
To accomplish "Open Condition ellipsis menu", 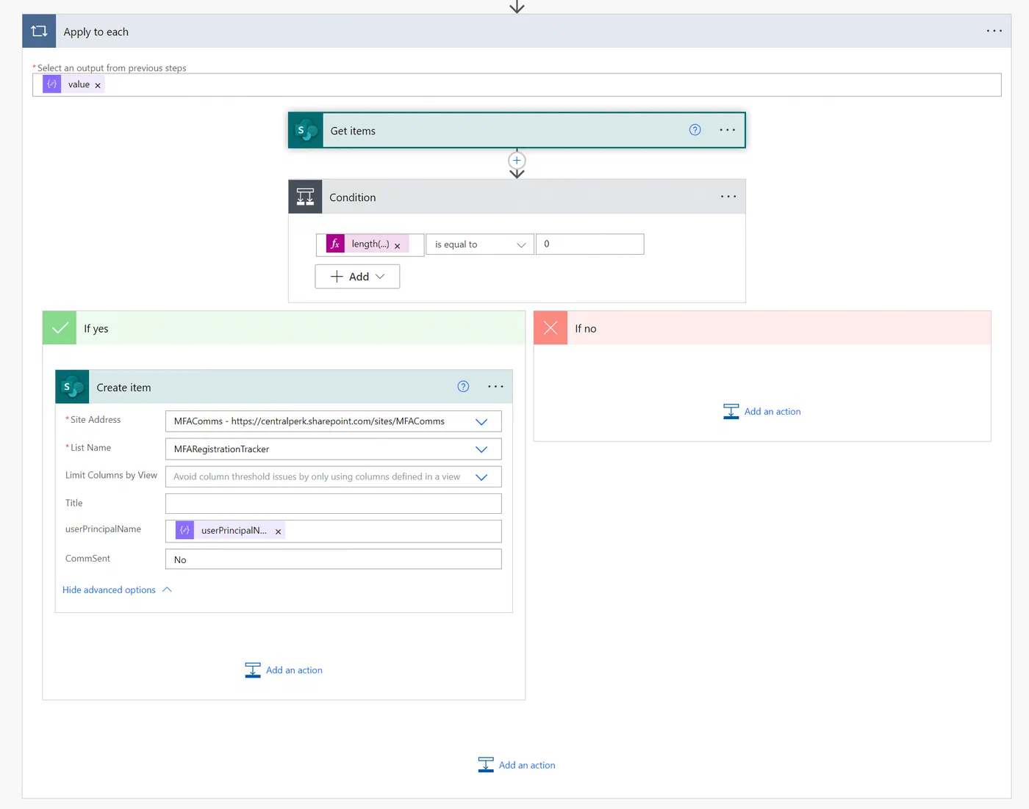I will pos(728,197).
